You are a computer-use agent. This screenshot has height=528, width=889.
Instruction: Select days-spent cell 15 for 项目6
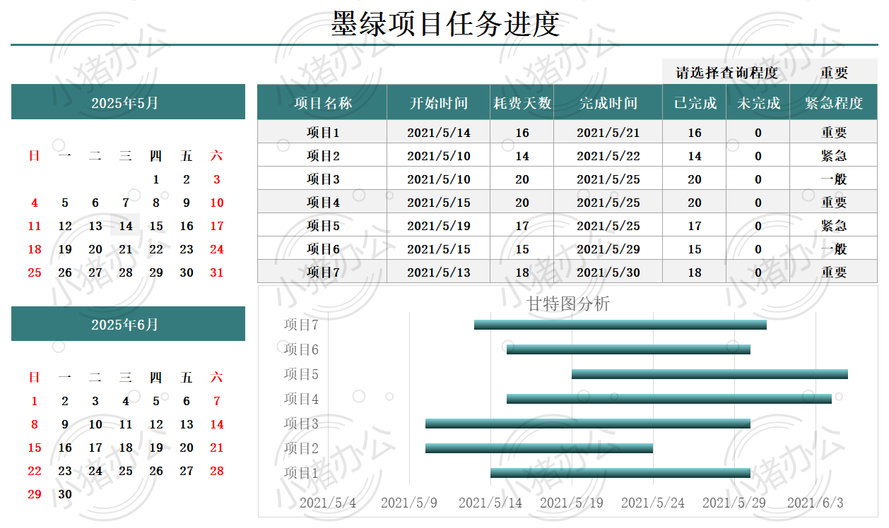522,248
